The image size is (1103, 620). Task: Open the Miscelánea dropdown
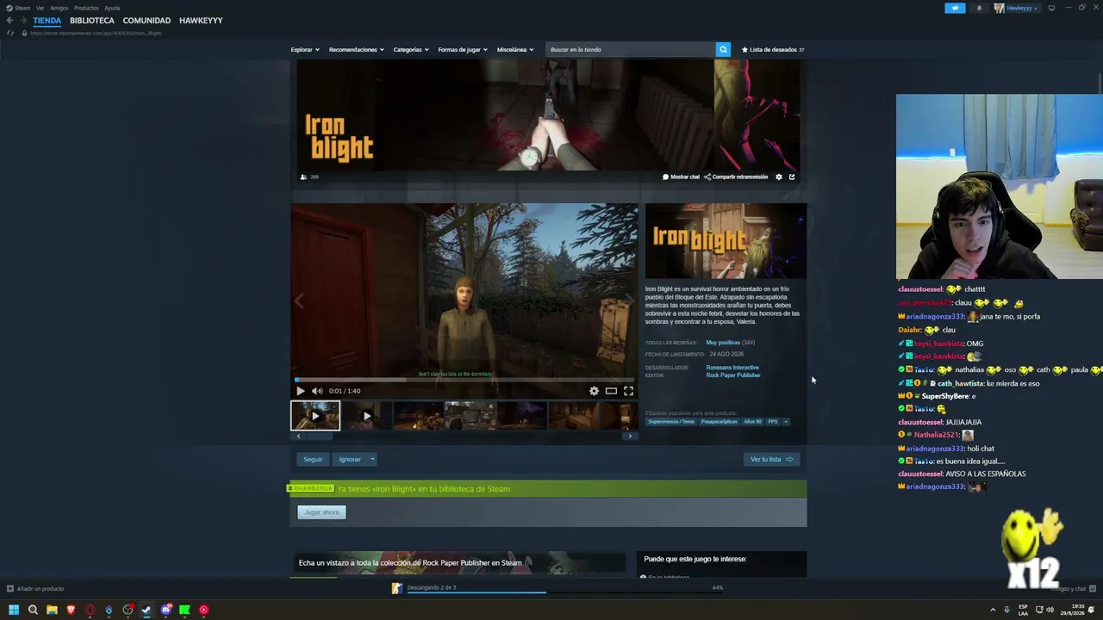[x=515, y=50]
